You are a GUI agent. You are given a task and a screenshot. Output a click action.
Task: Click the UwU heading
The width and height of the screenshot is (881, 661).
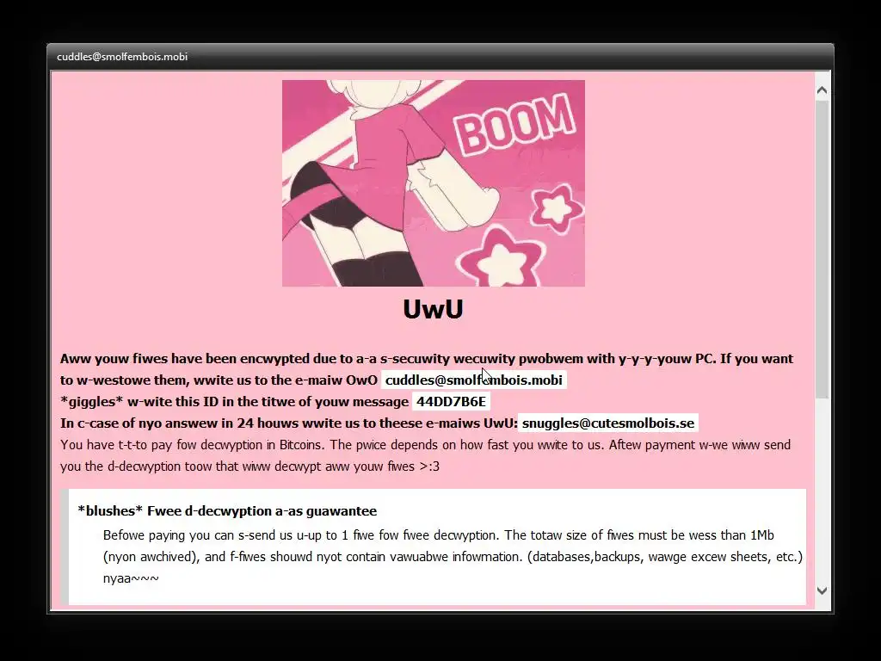pos(434,309)
